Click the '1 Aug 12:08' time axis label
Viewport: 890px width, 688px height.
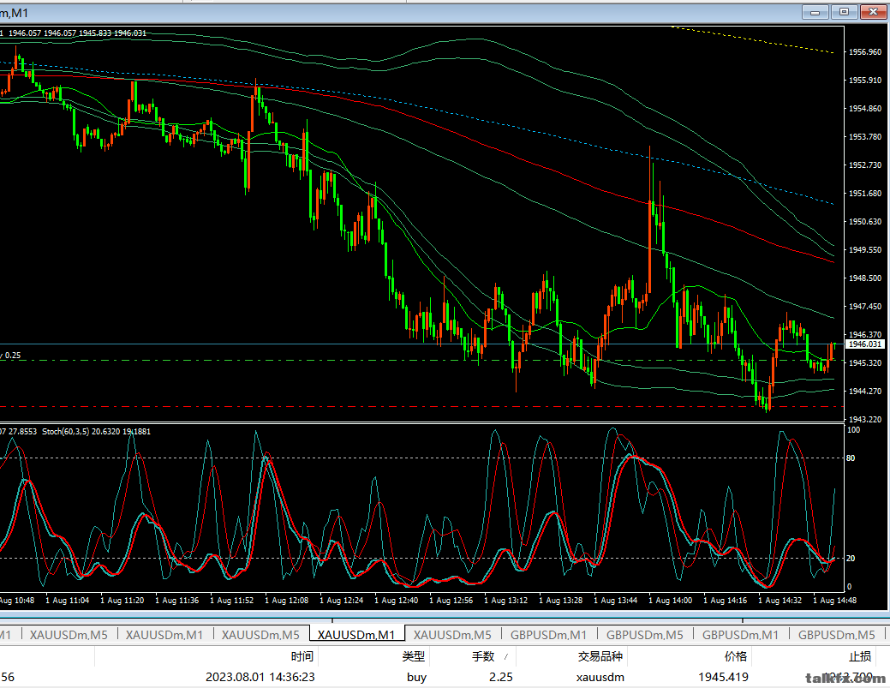point(287,600)
